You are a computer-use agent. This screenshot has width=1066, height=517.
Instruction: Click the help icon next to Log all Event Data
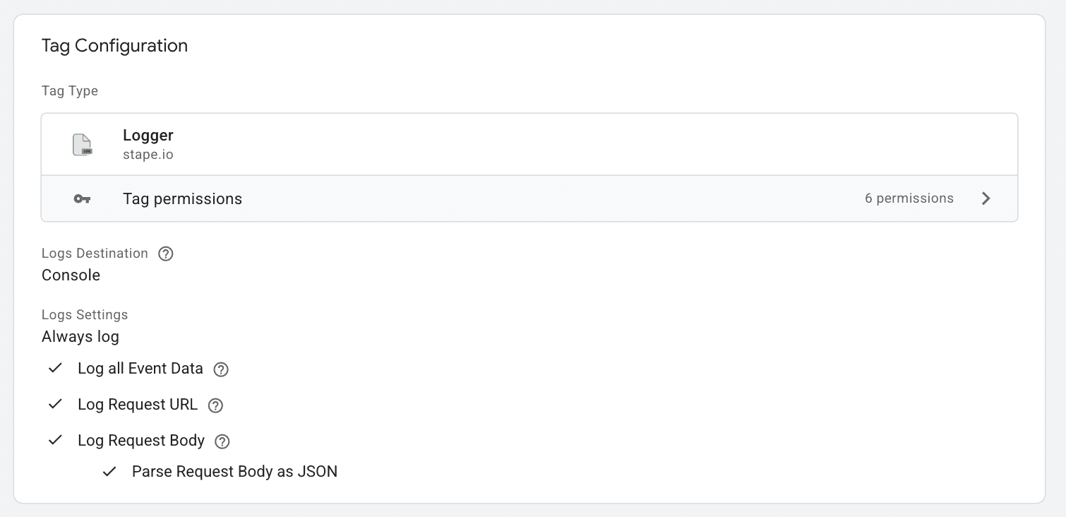point(220,369)
